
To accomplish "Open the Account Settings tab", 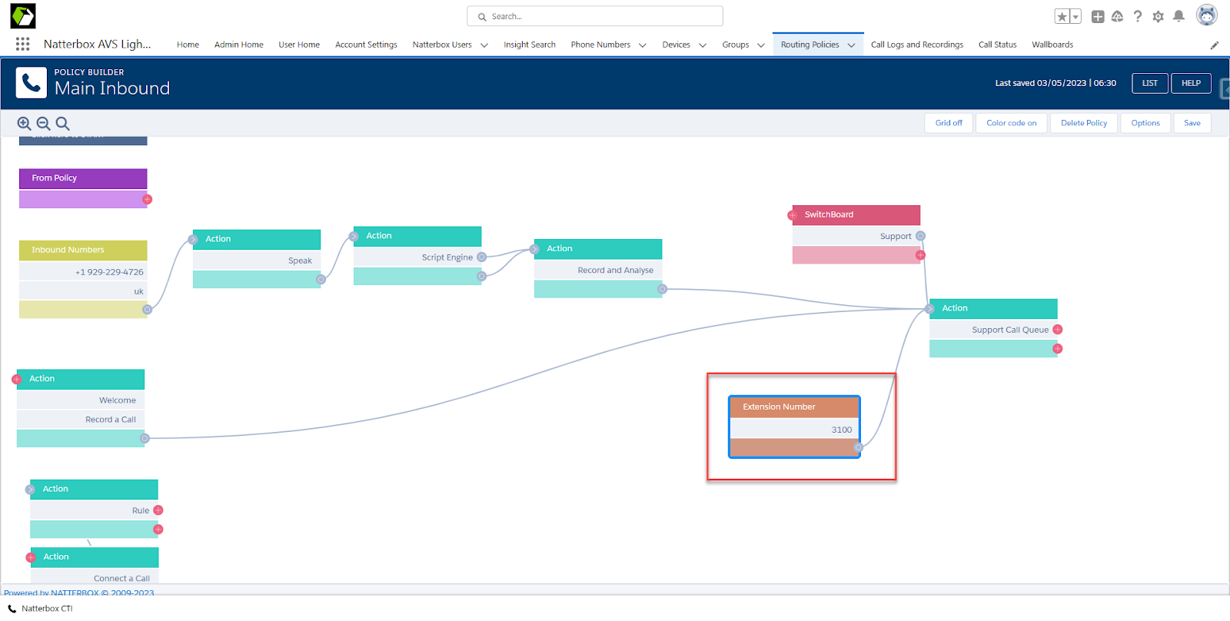I will click(x=366, y=45).
